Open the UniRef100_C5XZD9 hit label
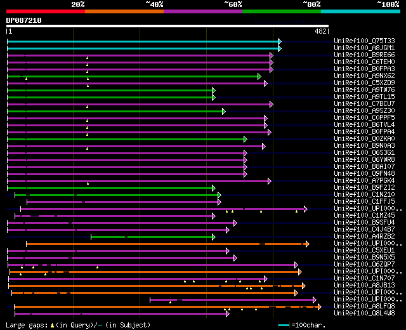Screen dimensions: 406x330 point(364,83)
